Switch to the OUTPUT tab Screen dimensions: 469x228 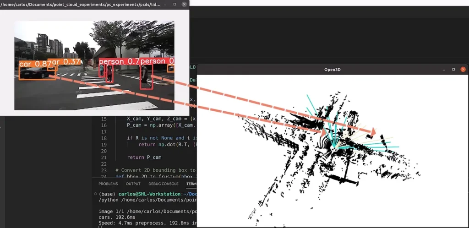click(133, 184)
